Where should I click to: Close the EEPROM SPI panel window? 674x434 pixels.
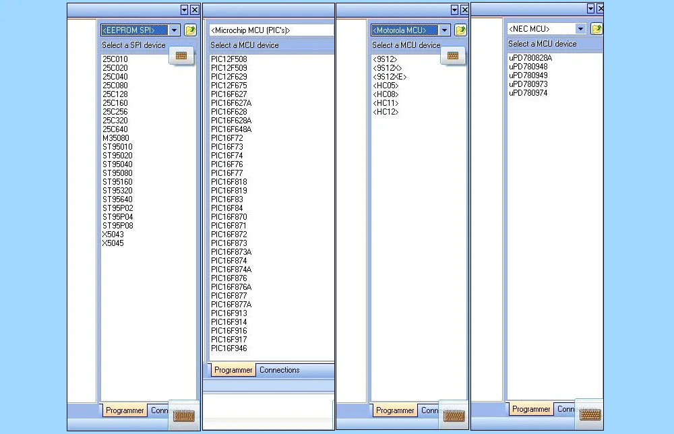[x=195, y=9]
